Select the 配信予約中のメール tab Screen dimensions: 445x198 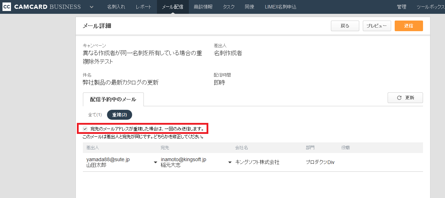[113, 100]
